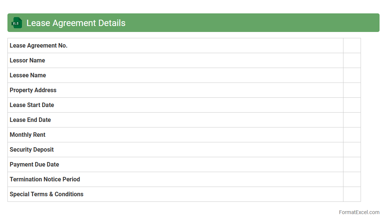Click the Lease End Date label
Image resolution: width=387 pixels, height=223 pixels.
[30, 120]
